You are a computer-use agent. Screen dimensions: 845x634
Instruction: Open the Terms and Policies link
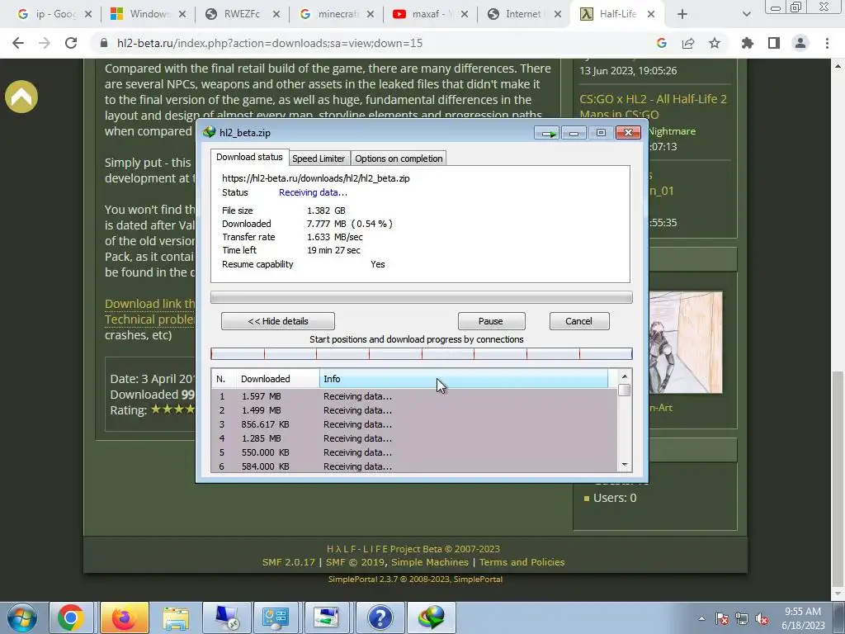coord(522,561)
